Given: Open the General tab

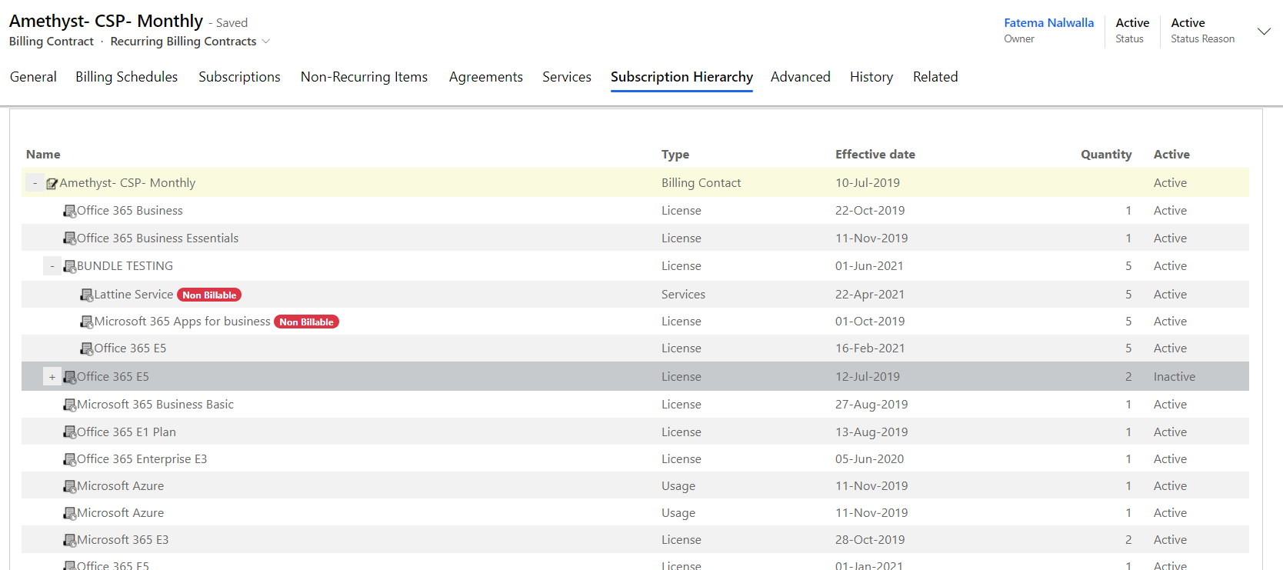Looking at the screenshot, I should [x=33, y=77].
